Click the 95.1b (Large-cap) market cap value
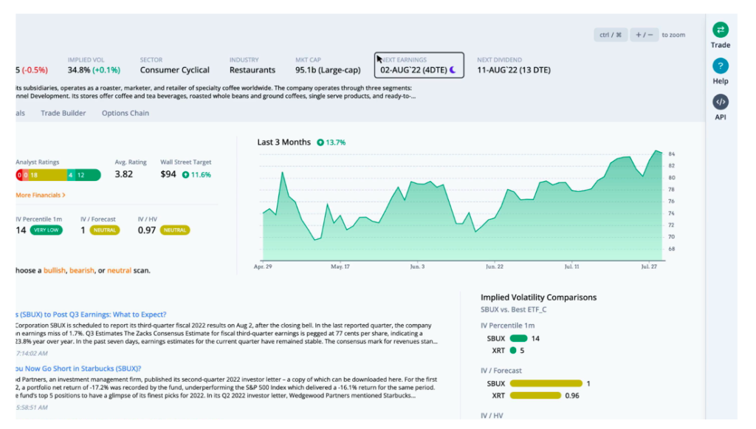 pos(328,70)
